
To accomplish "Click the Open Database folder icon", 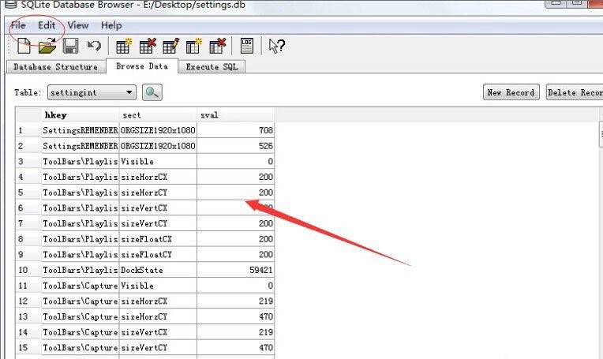I will click(47, 47).
